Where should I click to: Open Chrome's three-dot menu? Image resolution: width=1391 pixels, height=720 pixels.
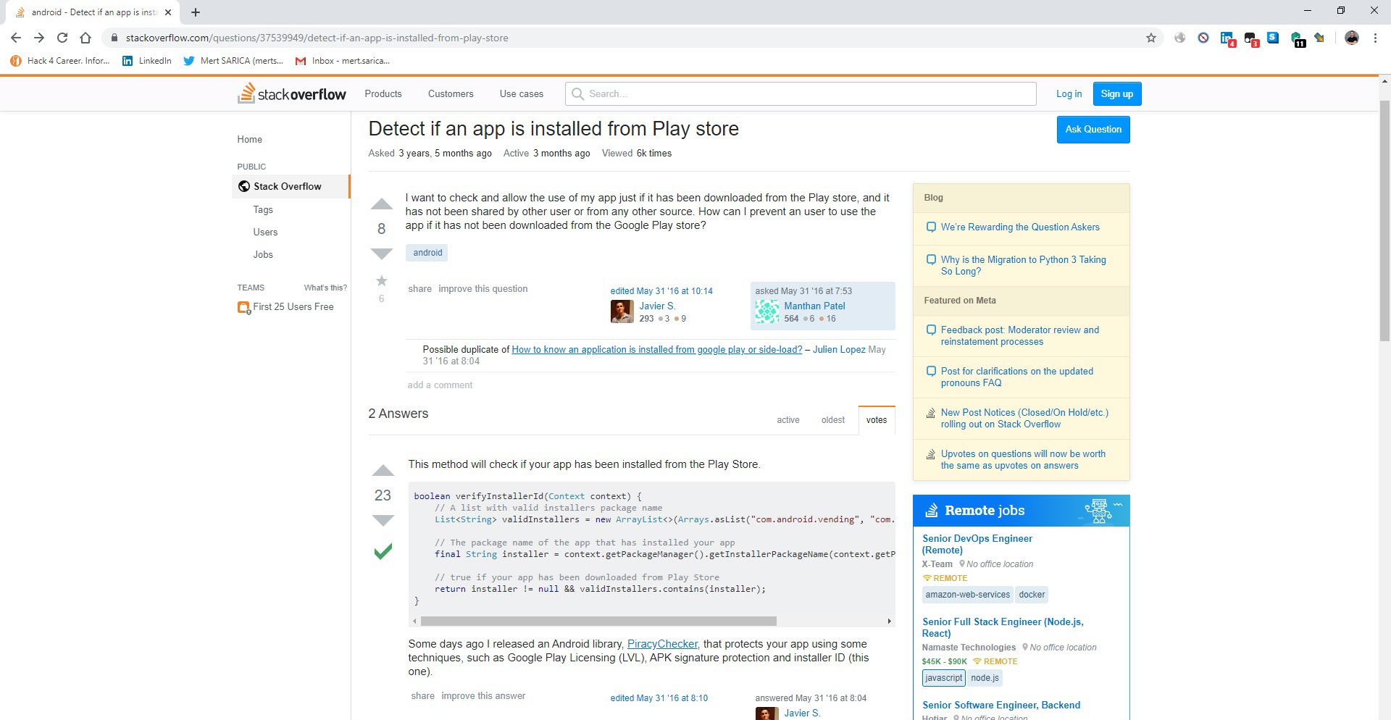[x=1375, y=38]
